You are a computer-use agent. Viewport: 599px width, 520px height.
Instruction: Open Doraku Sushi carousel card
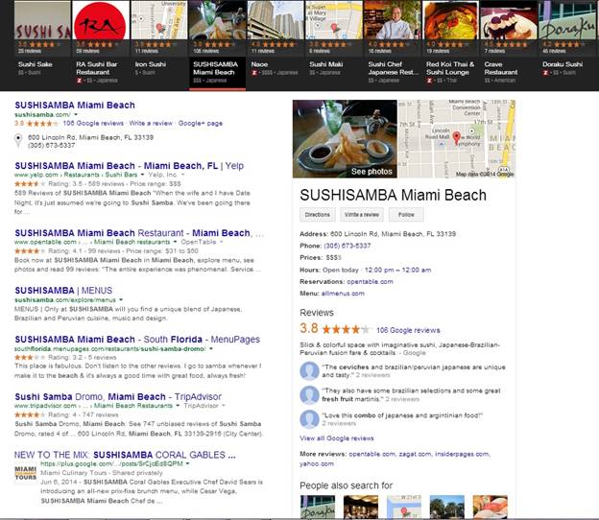(x=567, y=44)
